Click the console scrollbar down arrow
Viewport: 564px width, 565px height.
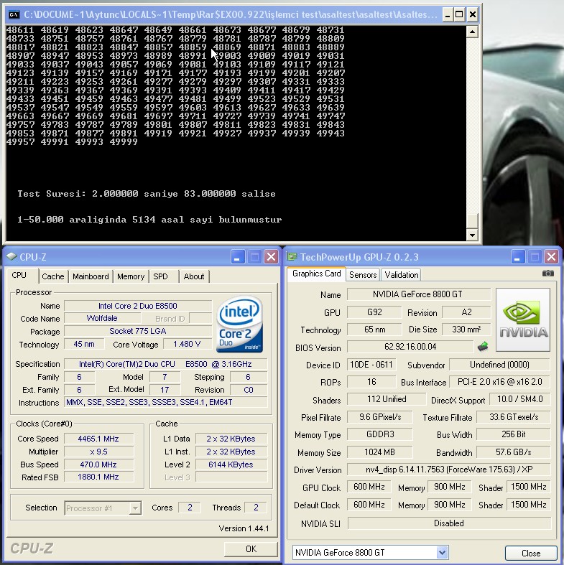click(472, 235)
